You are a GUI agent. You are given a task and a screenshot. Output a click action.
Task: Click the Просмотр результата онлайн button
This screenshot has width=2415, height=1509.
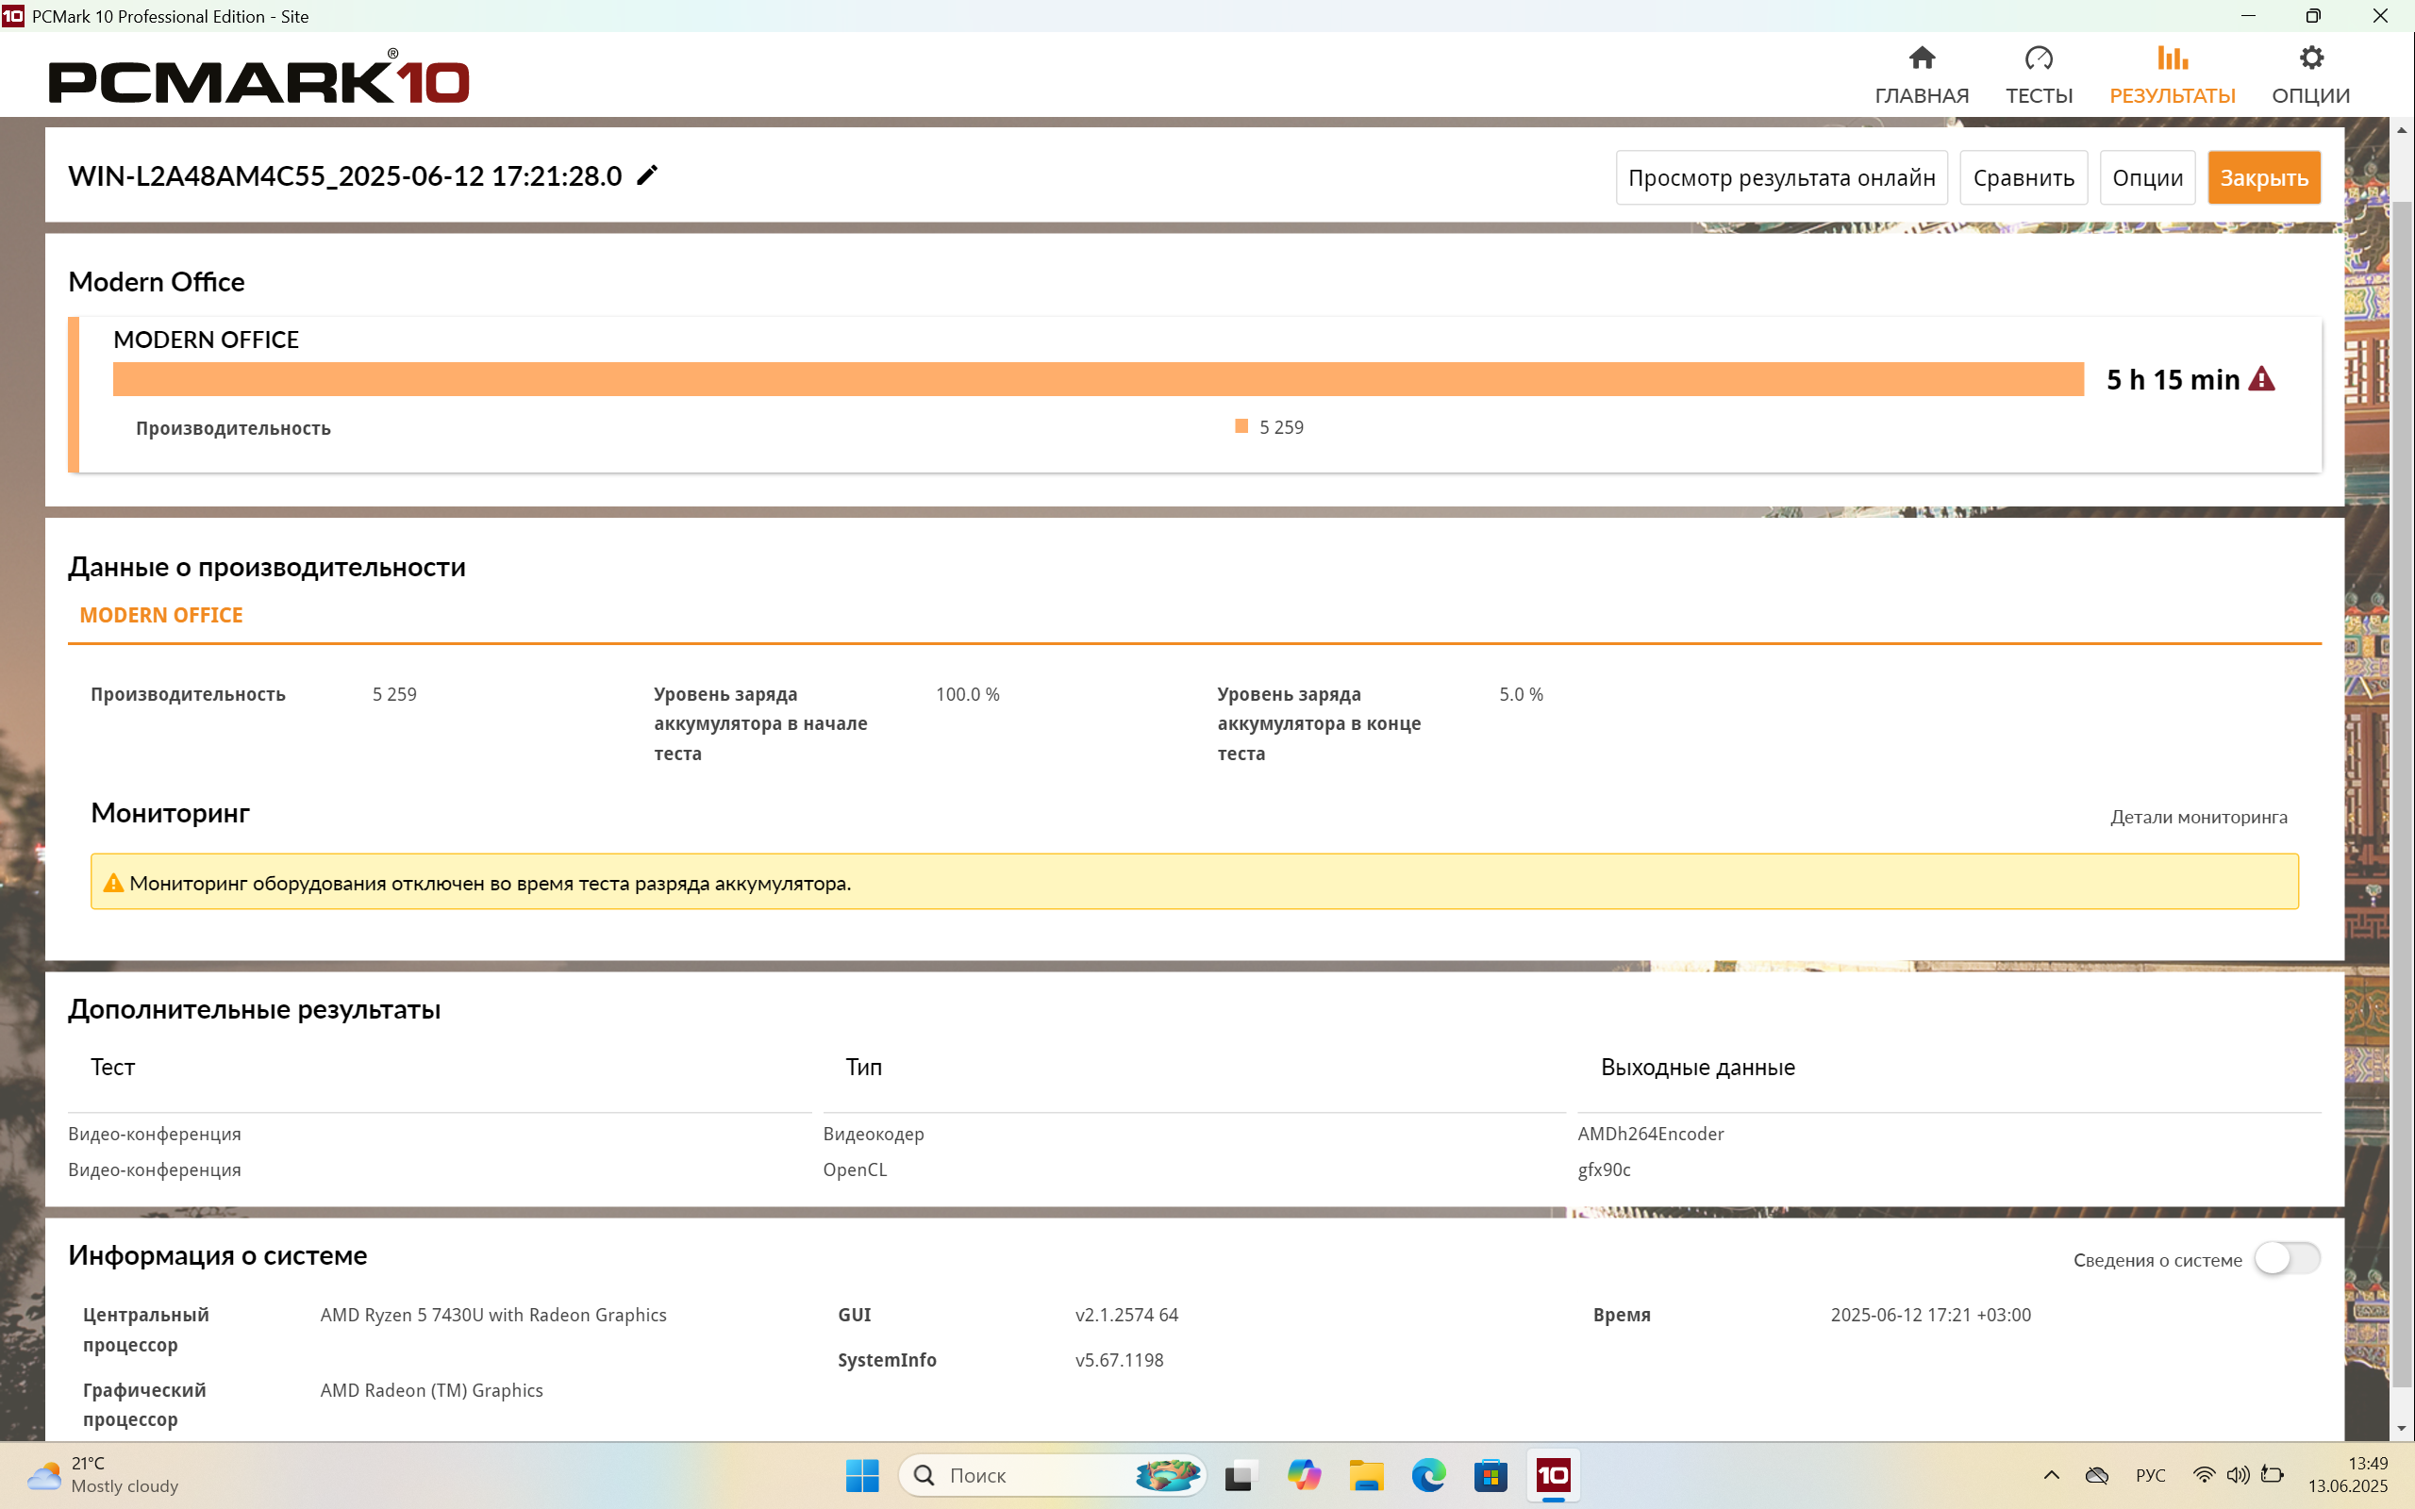pos(1780,177)
